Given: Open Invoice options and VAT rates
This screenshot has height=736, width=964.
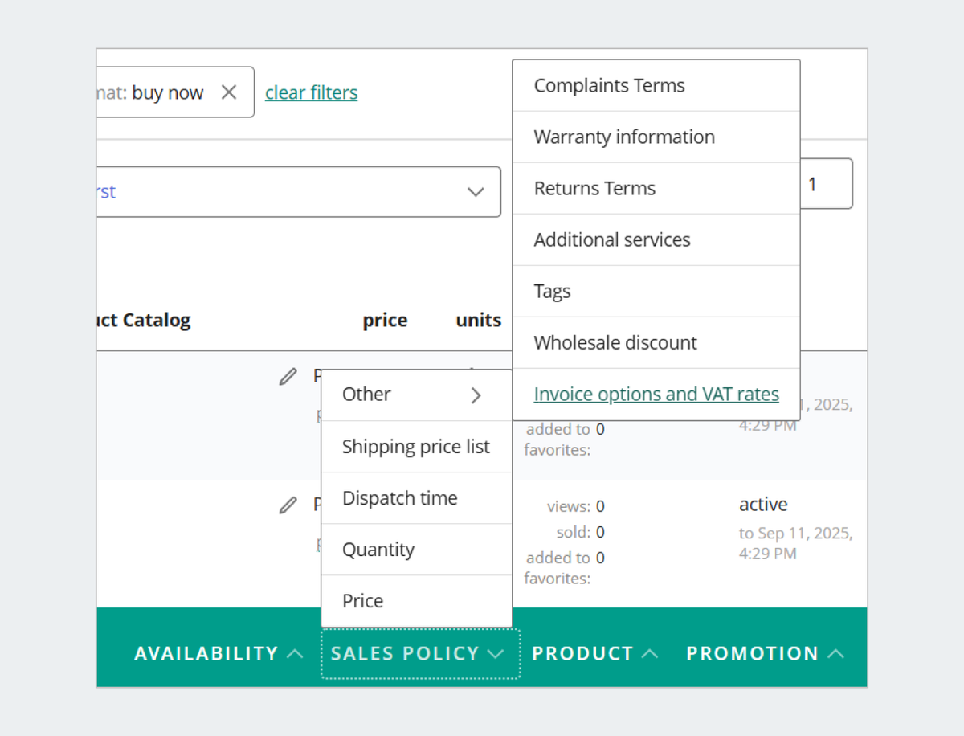Looking at the screenshot, I should [656, 395].
